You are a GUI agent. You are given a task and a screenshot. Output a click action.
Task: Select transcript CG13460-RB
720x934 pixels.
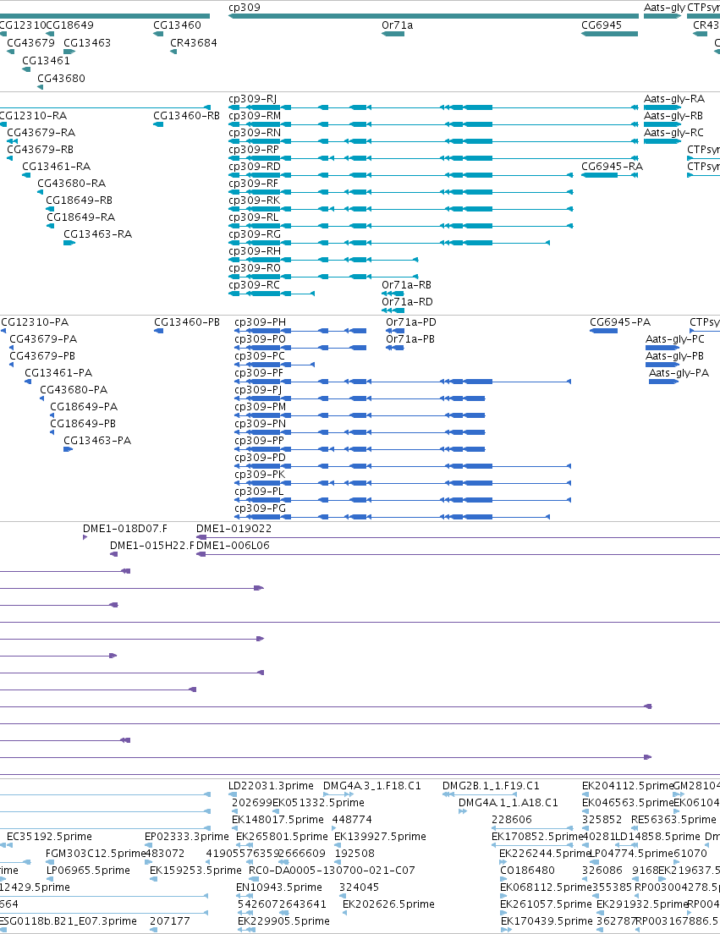pos(186,116)
